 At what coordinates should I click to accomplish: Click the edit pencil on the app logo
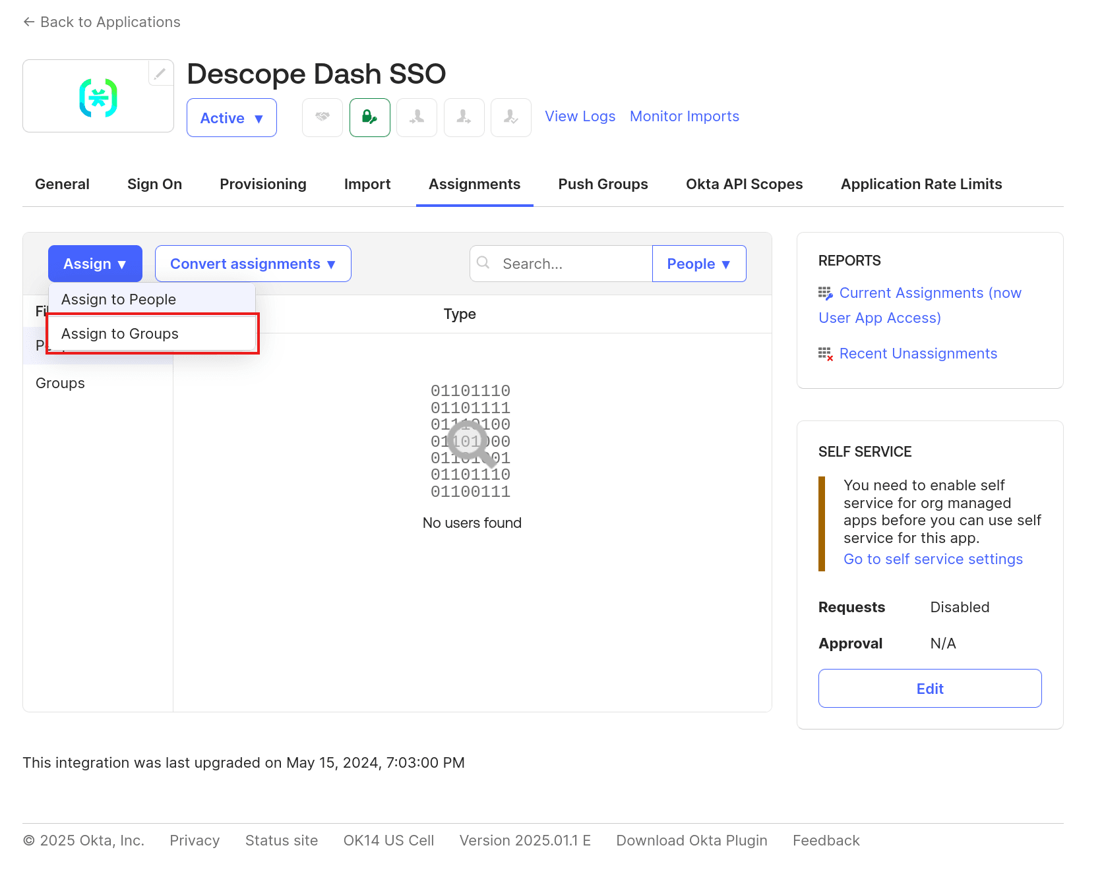160,73
